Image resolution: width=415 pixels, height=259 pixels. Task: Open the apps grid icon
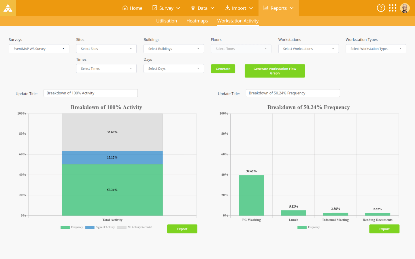click(393, 8)
